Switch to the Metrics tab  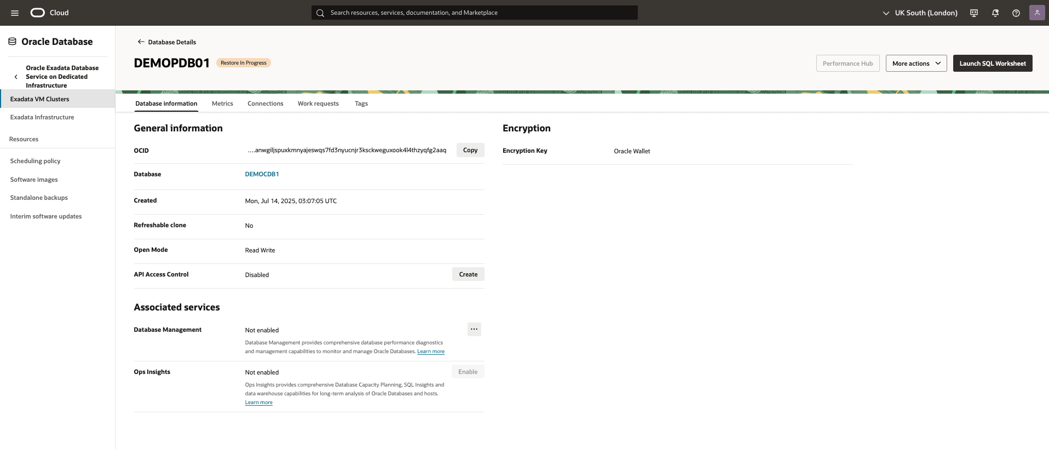[x=222, y=103]
